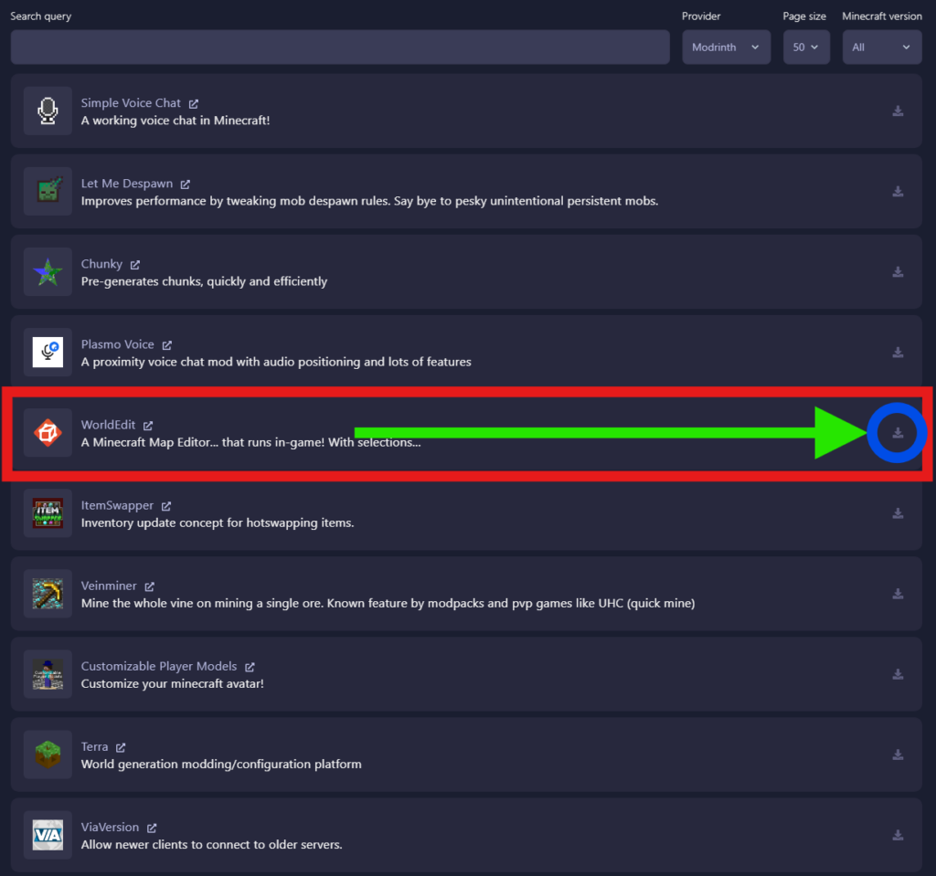936x876 pixels.
Task: Click the Search query input field
Action: (340, 47)
